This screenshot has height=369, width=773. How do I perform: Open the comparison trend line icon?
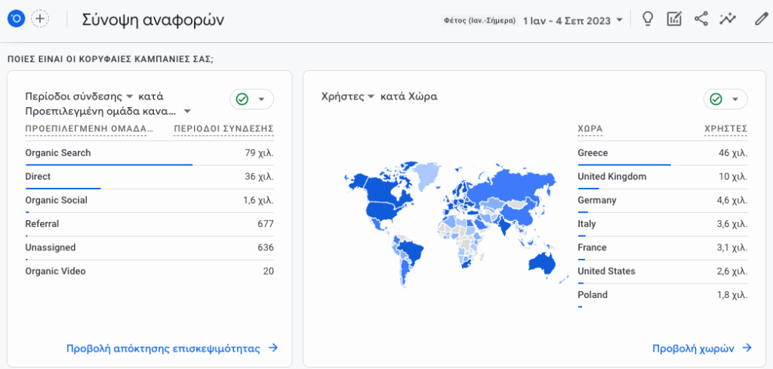[x=728, y=20]
